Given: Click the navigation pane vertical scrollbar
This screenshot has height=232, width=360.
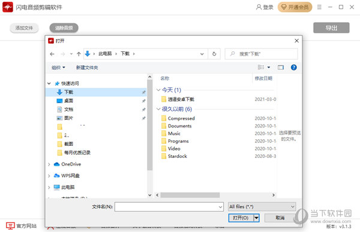Looking at the screenshot, I should point(149,125).
